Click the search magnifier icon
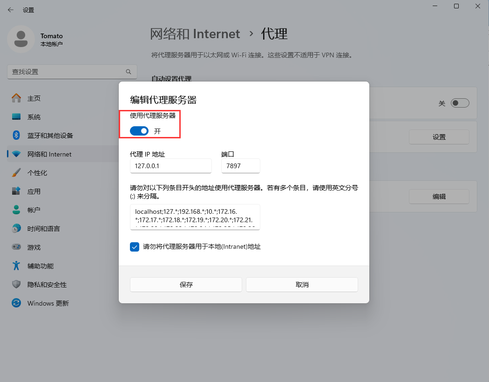 [129, 72]
